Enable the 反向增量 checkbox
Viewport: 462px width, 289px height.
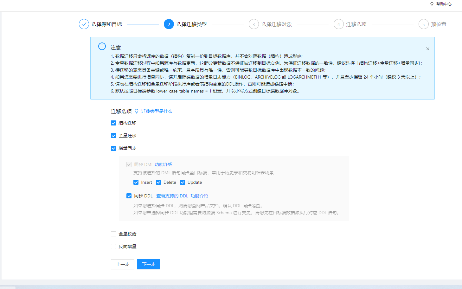[x=113, y=247]
